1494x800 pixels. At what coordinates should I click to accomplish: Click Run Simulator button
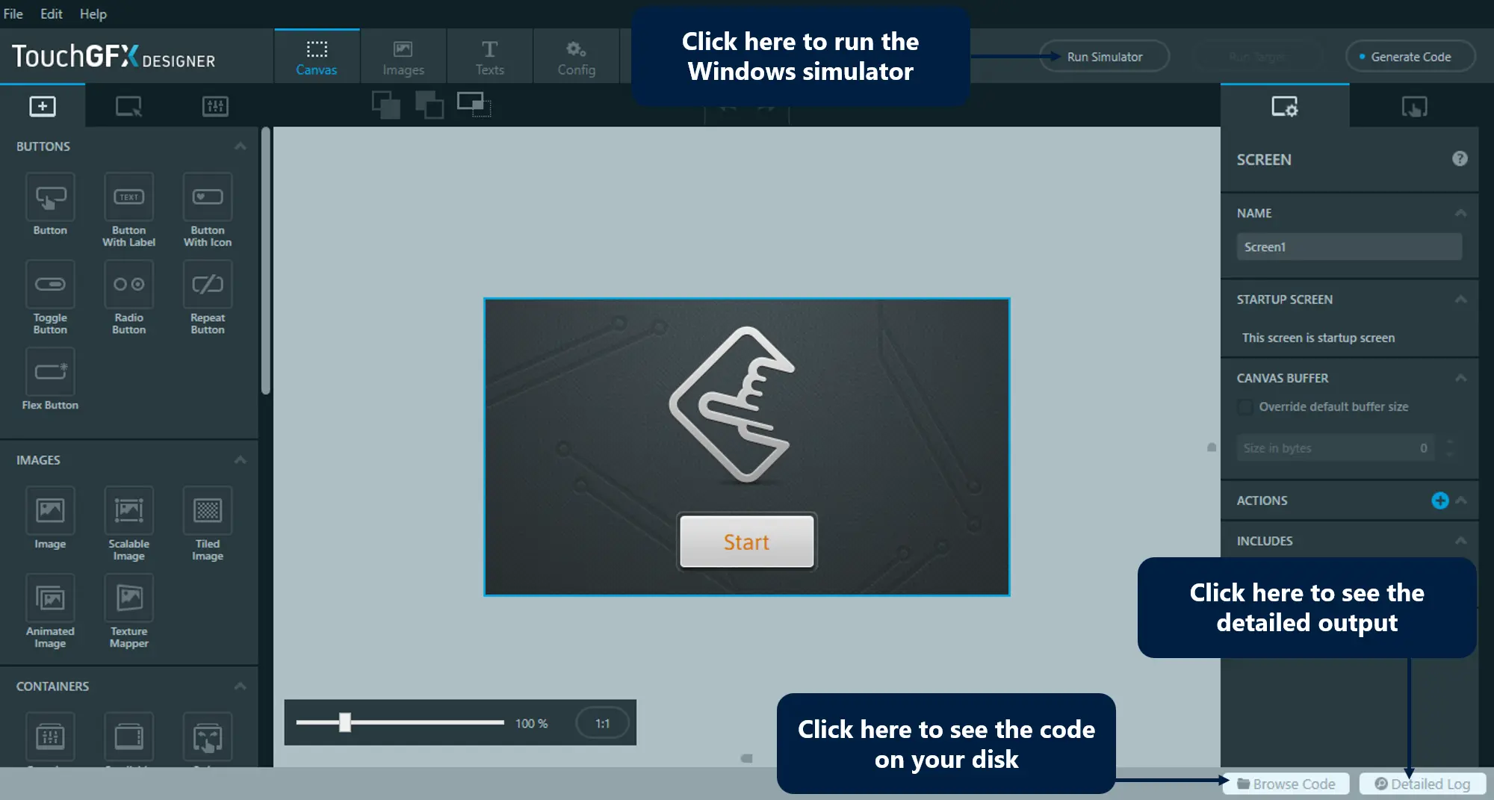click(1104, 56)
